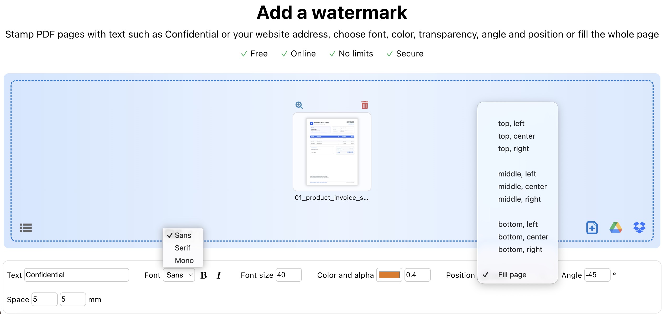The width and height of the screenshot is (662, 314).
Task: Delete the uploaded PDF with trash icon
Action: 365,105
